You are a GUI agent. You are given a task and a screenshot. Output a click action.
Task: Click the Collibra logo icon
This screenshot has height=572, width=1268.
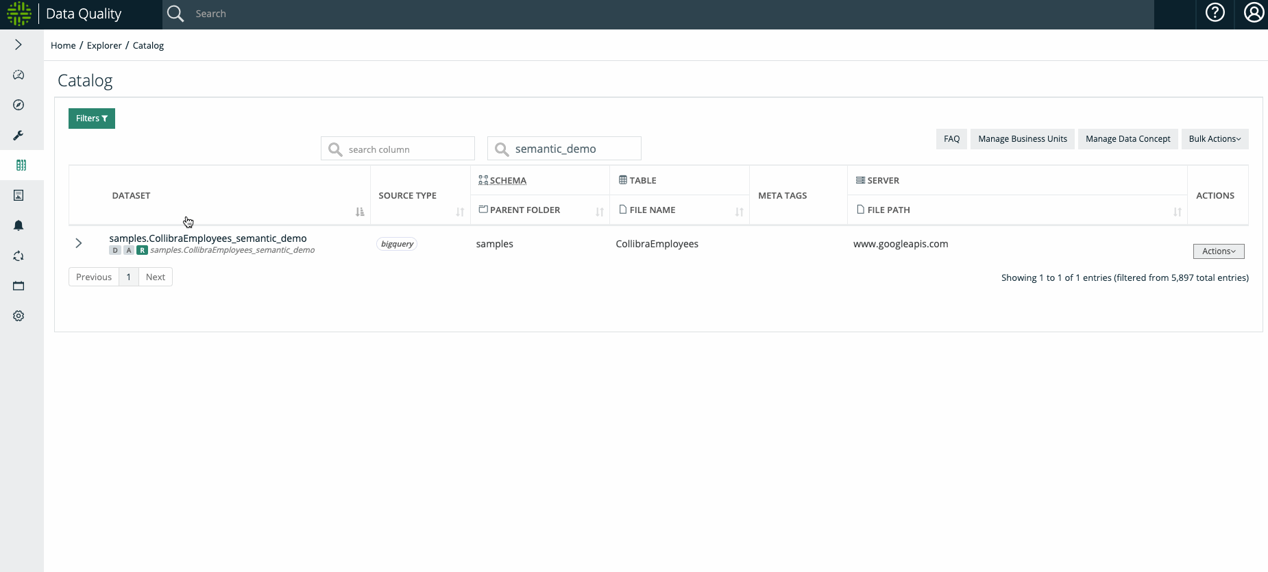pyautogui.click(x=19, y=14)
